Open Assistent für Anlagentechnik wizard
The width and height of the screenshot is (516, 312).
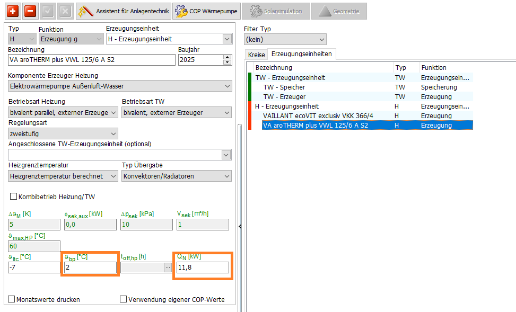124,11
